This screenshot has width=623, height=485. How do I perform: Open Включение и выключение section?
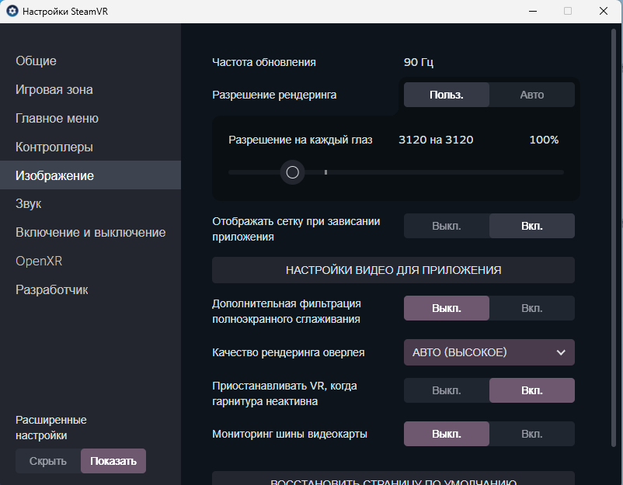pos(90,233)
